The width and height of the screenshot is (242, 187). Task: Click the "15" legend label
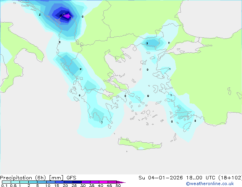coord(56,185)
